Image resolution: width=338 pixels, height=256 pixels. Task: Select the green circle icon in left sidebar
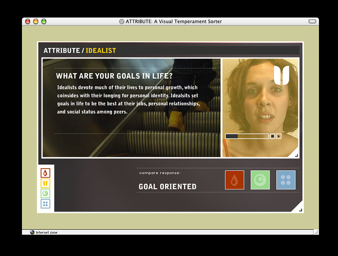[x=45, y=193]
